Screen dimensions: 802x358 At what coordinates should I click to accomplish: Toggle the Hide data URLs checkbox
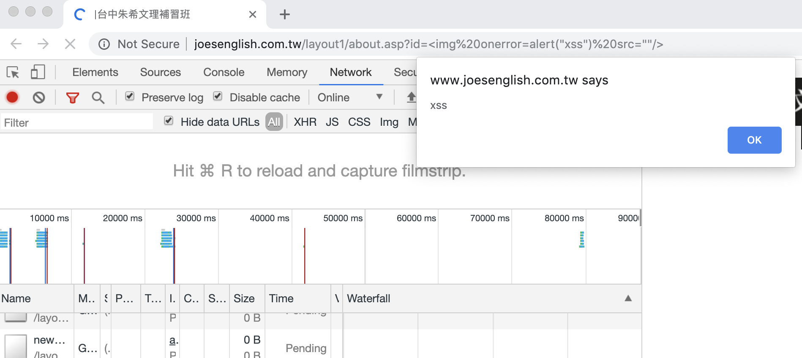[x=169, y=121]
